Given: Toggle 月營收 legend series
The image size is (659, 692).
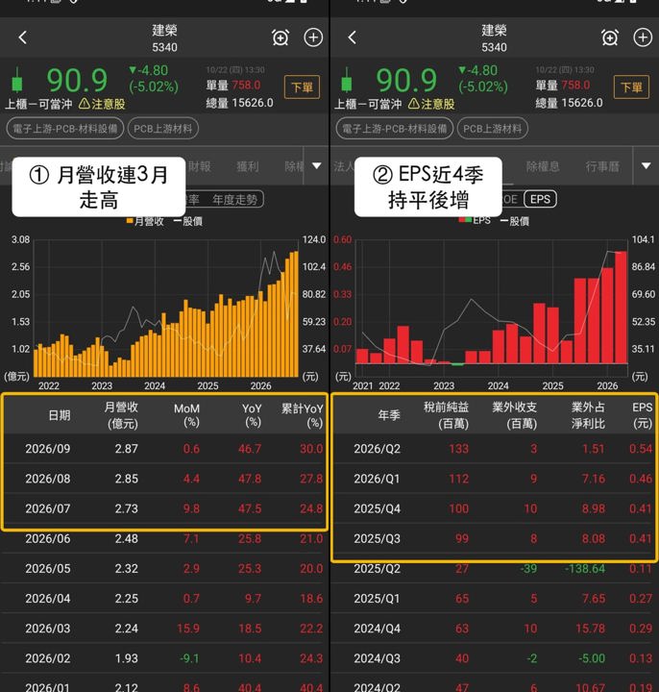Looking at the screenshot, I should 145,221.
